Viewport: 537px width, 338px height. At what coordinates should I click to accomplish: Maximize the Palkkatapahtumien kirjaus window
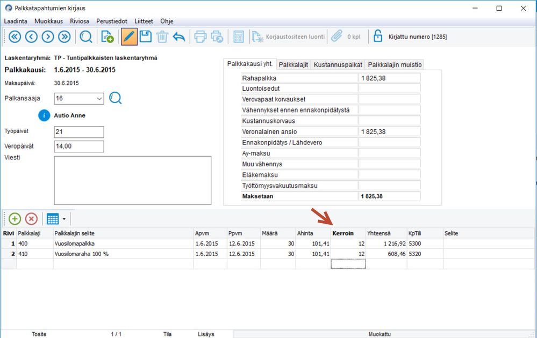[499, 8]
